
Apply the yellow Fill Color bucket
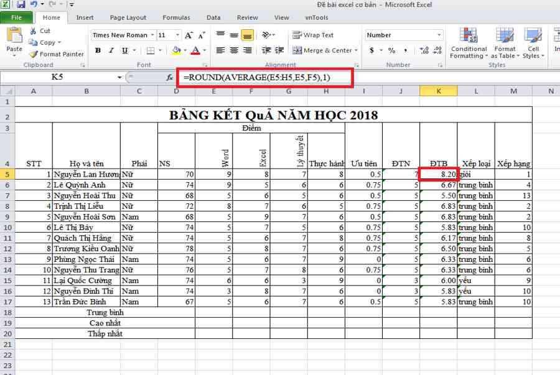tap(176, 50)
